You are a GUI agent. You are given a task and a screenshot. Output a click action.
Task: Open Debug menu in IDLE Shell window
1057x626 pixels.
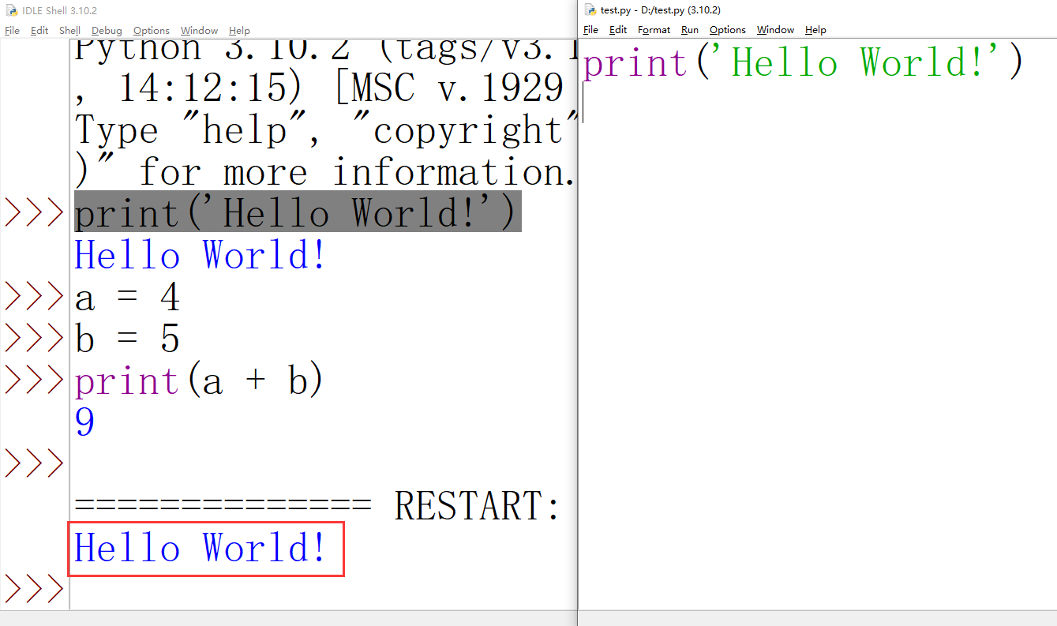tap(107, 31)
